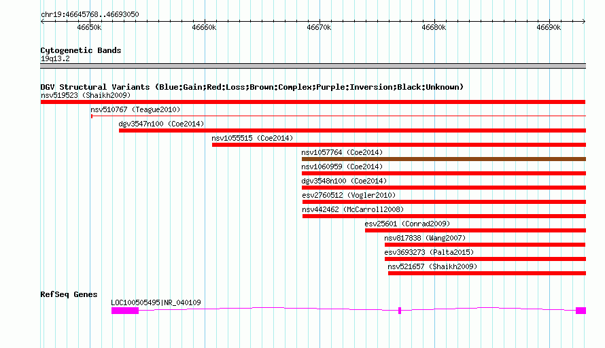Open dgv3547n100 (Coe2014) variant label
The image size is (605, 348).
tap(161, 124)
